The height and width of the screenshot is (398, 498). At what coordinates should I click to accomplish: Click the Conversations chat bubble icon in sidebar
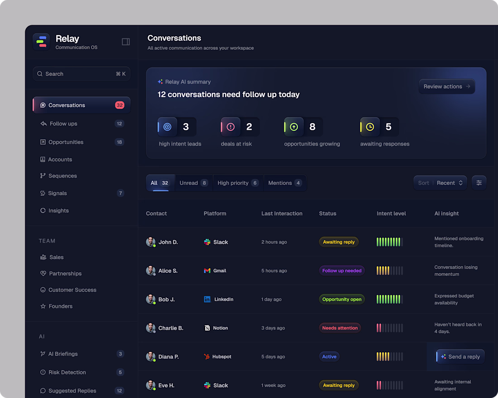43,105
